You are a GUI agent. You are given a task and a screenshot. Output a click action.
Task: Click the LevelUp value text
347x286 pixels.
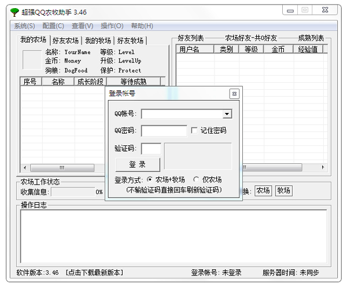click(x=130, y=61)
